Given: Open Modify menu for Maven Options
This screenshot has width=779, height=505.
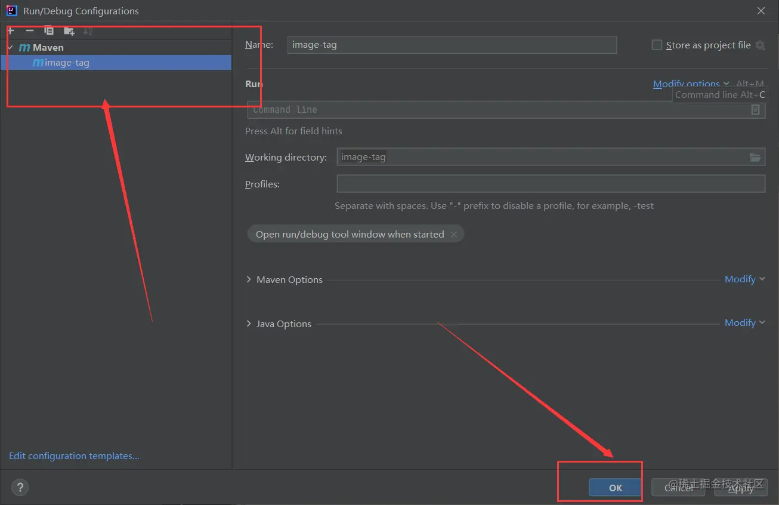Looking at the screenshot, I should point(744,279).
